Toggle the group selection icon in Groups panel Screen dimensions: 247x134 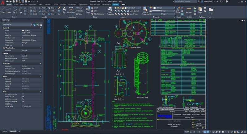tap(182, 14)
